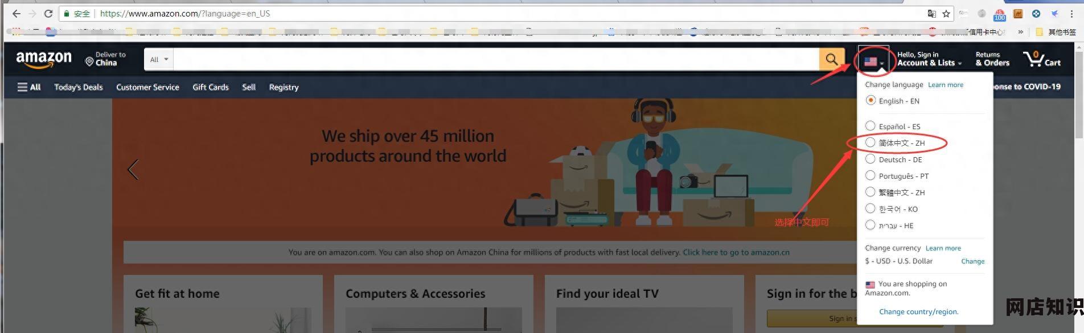Click Change beside USD currency
Image resolution: width=1084 pixels, height=333 pixels.
click(x=972, y=261)
